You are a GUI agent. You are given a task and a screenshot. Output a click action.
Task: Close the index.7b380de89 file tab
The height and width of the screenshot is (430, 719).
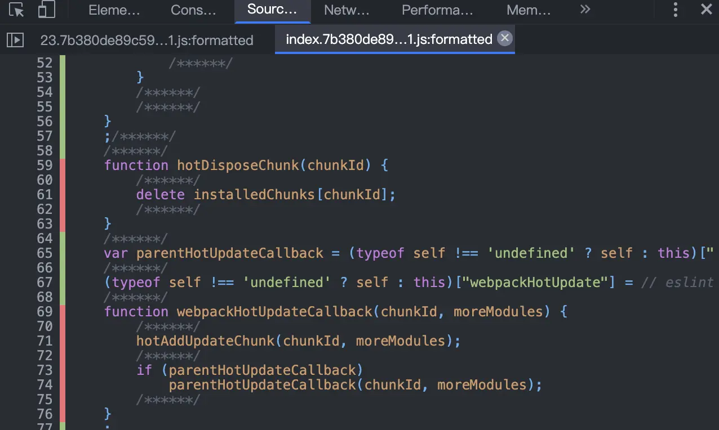pyautogui.click(x=505, y=38)
